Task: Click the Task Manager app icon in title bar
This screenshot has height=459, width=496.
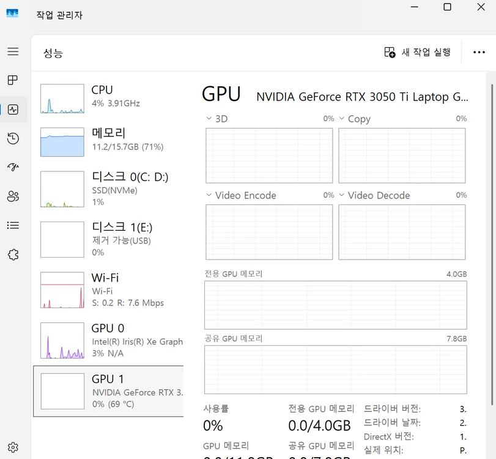Action: point(12,13)
